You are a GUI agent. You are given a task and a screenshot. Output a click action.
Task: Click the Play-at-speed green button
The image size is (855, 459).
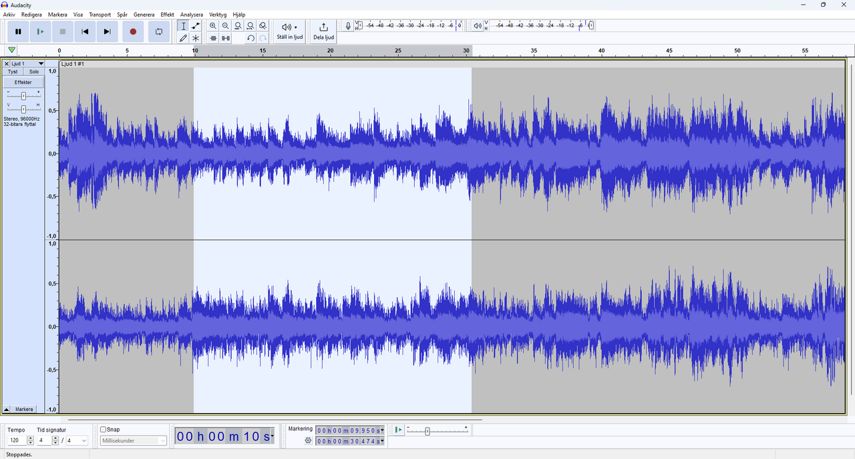click(x=399, y=430)
